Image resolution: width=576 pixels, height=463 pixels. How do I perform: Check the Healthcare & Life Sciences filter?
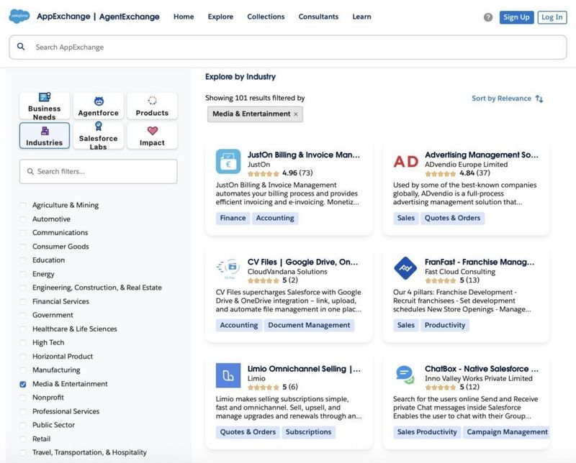pos(23,329)
